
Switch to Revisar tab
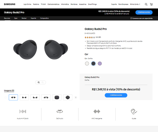[24, 18]
